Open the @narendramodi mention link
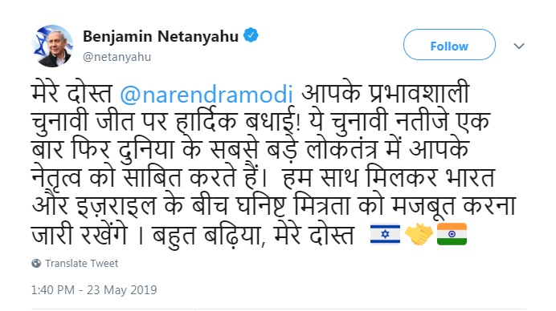 tap(206, 94)
